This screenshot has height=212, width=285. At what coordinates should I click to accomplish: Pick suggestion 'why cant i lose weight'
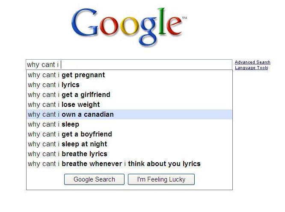click(129, 104)
